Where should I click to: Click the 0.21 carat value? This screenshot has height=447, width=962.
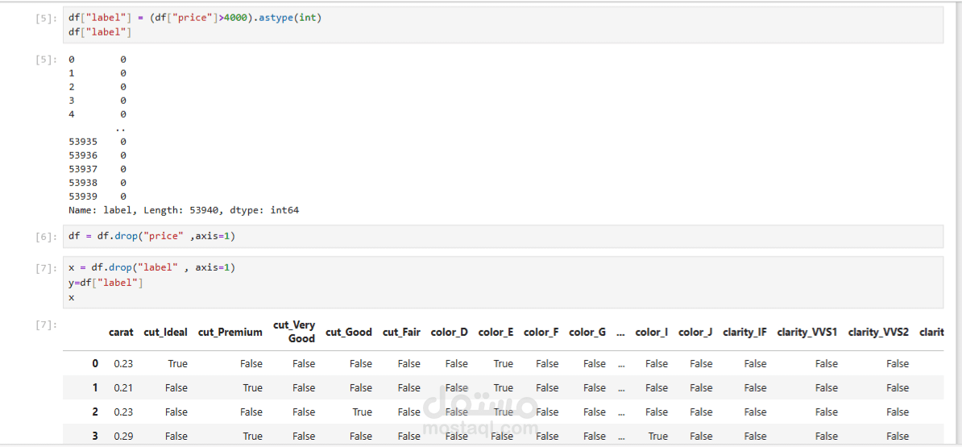tap(123, 387)
